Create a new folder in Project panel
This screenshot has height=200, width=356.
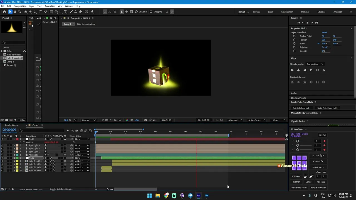pyautogui.click(x=6, y=120)
